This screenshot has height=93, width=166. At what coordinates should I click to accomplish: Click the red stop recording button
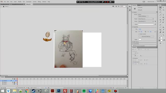point(108,2)
